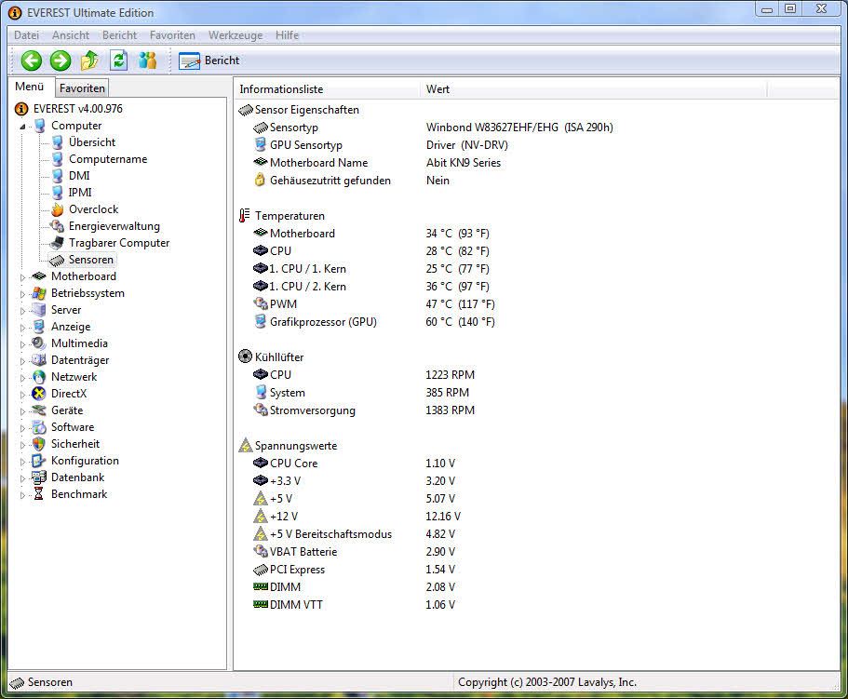
Task: Click the Temperaturen thermometer icon
Action: [245, 216]
